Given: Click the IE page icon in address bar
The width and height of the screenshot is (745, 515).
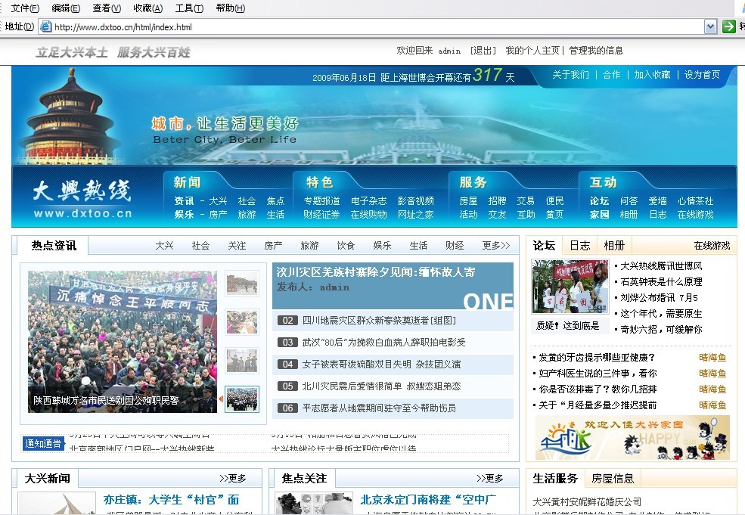Looking at the screenshot, I should 45,26.
